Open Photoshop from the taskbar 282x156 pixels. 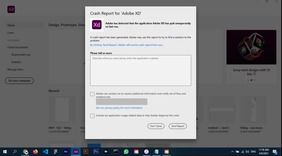[x=96, y=152]
